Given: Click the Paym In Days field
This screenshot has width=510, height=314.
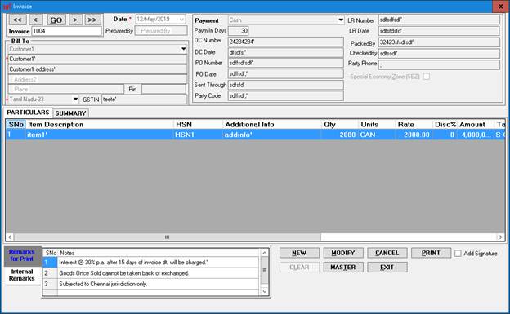Looking at the screenshot, I should pyautogui.click(x=238, y=31).
